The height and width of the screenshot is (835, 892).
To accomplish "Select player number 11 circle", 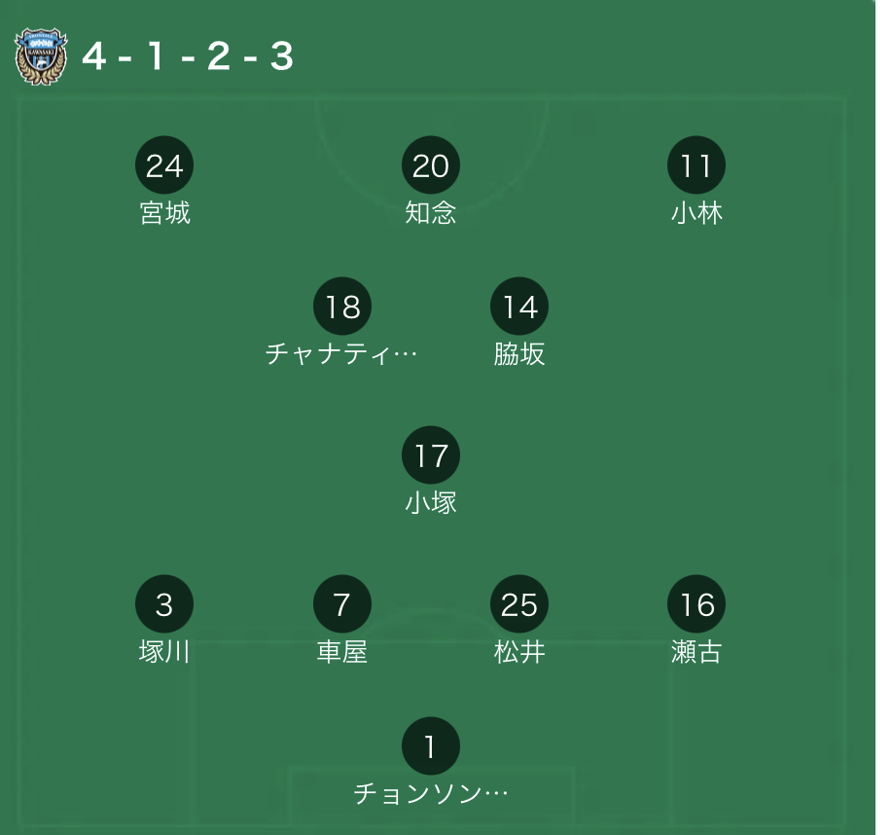I will pos(696,165).
